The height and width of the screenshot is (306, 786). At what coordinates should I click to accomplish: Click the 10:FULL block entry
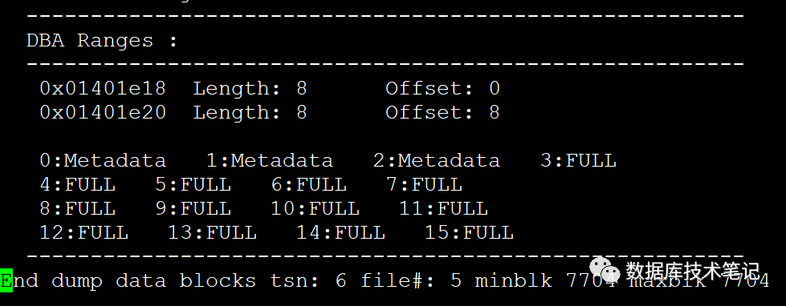point(316,208)
